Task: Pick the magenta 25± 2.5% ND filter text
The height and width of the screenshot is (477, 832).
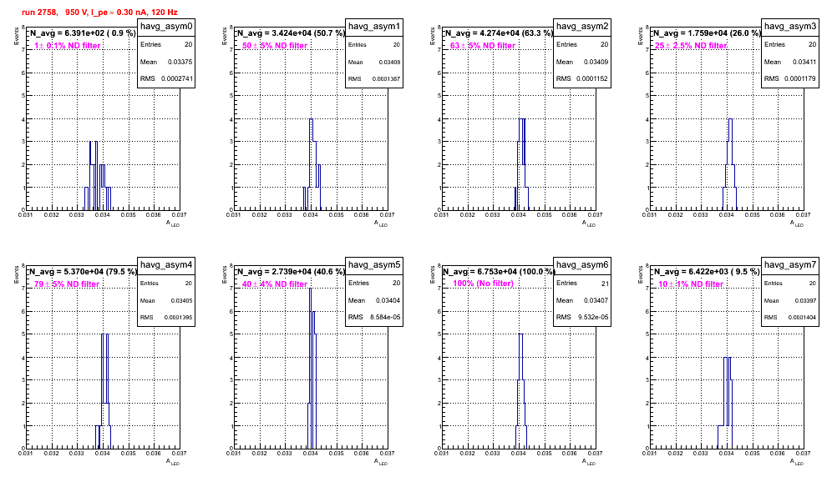Action: click(691, 46)
